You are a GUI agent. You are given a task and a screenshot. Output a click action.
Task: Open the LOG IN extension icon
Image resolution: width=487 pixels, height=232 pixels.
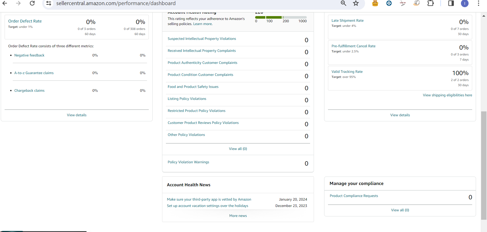pyautogui.click(x=403, y=3)
